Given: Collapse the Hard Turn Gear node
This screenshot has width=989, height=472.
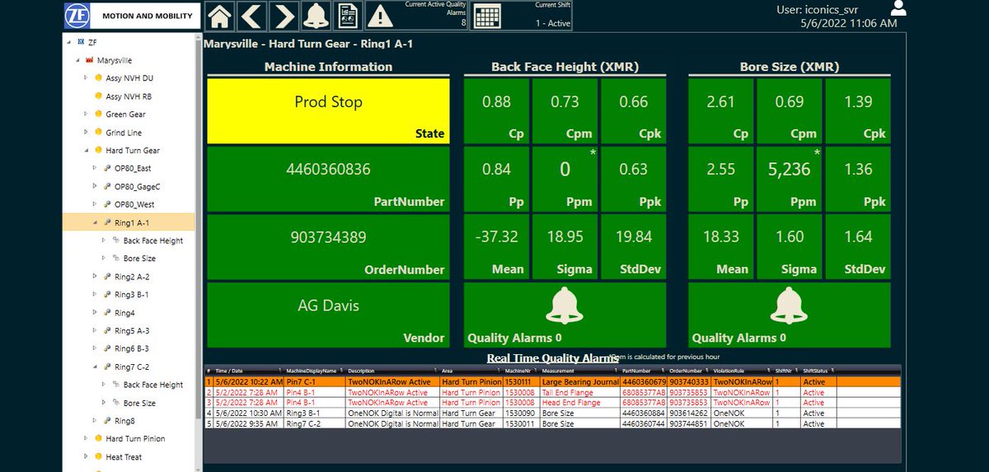Looking at the screenshot, I should [x=86, y=151].
